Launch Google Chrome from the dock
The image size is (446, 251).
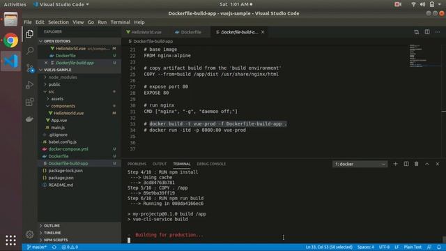(11, 40)
